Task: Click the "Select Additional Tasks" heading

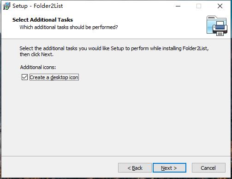Action: [x=42, y=20]
